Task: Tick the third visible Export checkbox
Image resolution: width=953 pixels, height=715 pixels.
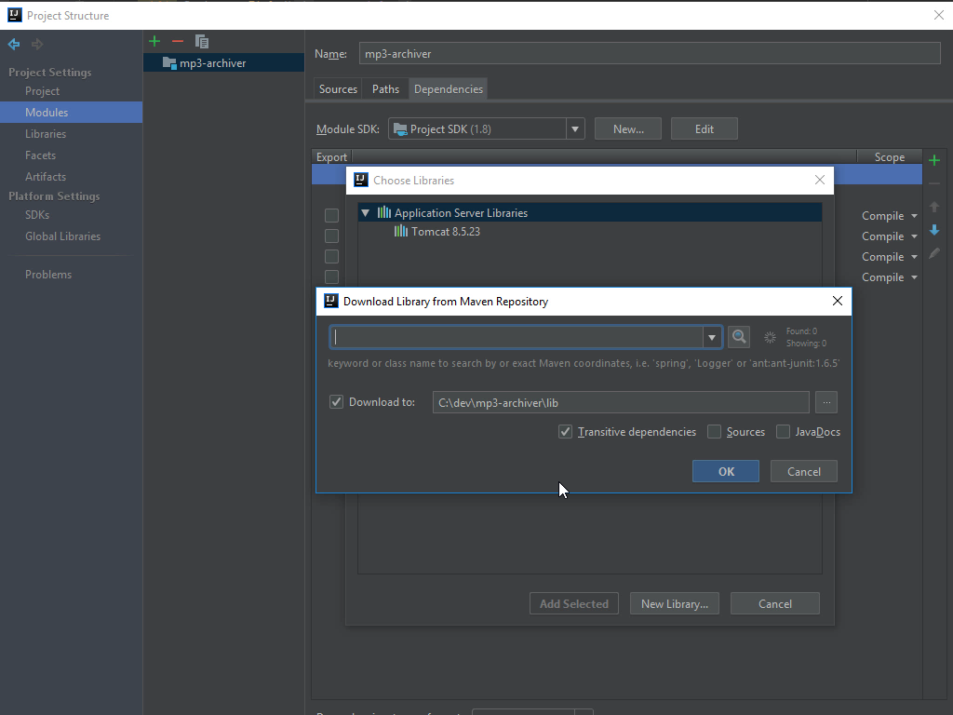Action: click(x=331, y=257)
